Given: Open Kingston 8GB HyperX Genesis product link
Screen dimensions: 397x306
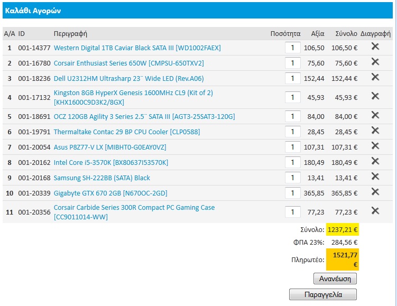Looking at the screenshot, I should 133,97.
